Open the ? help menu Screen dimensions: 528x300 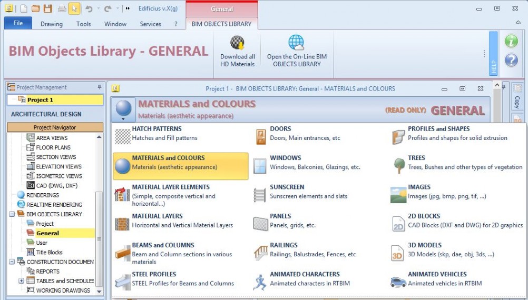pos(176,24)
